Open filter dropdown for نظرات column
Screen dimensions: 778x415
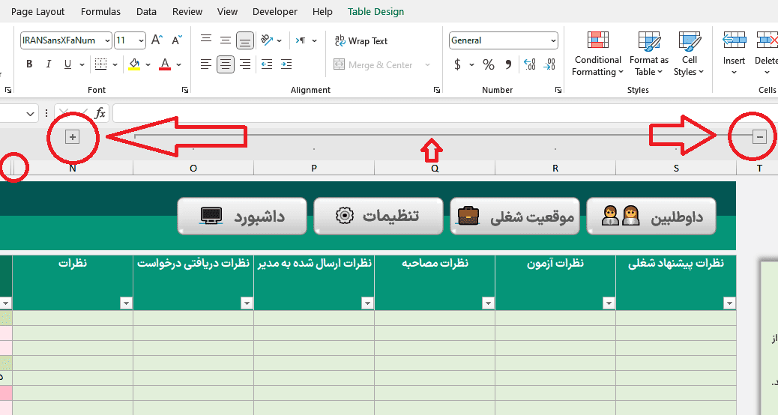pos(126,303)
